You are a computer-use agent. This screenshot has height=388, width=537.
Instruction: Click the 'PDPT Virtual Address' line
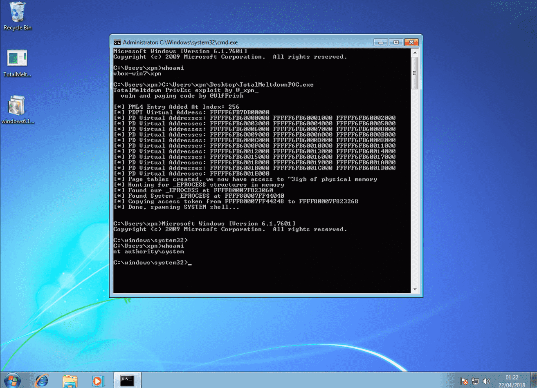point(191,112)
